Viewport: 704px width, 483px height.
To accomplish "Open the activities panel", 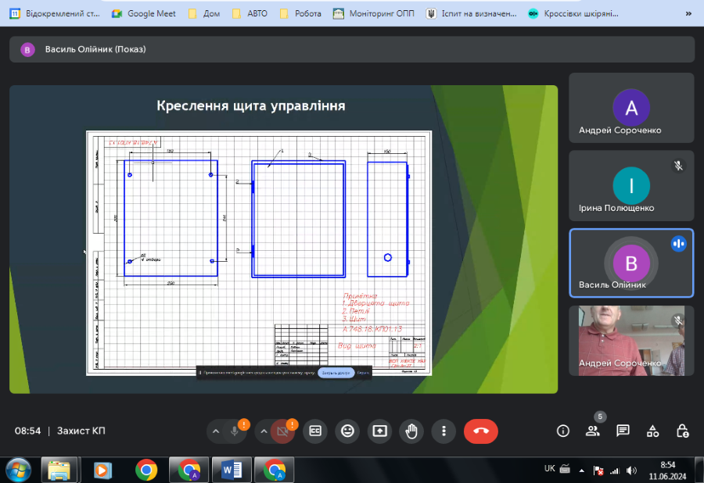I will (x=653, y=431).
